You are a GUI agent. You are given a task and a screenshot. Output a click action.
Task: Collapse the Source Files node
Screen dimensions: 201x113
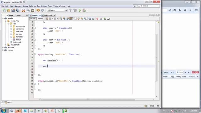click(6, 21)
